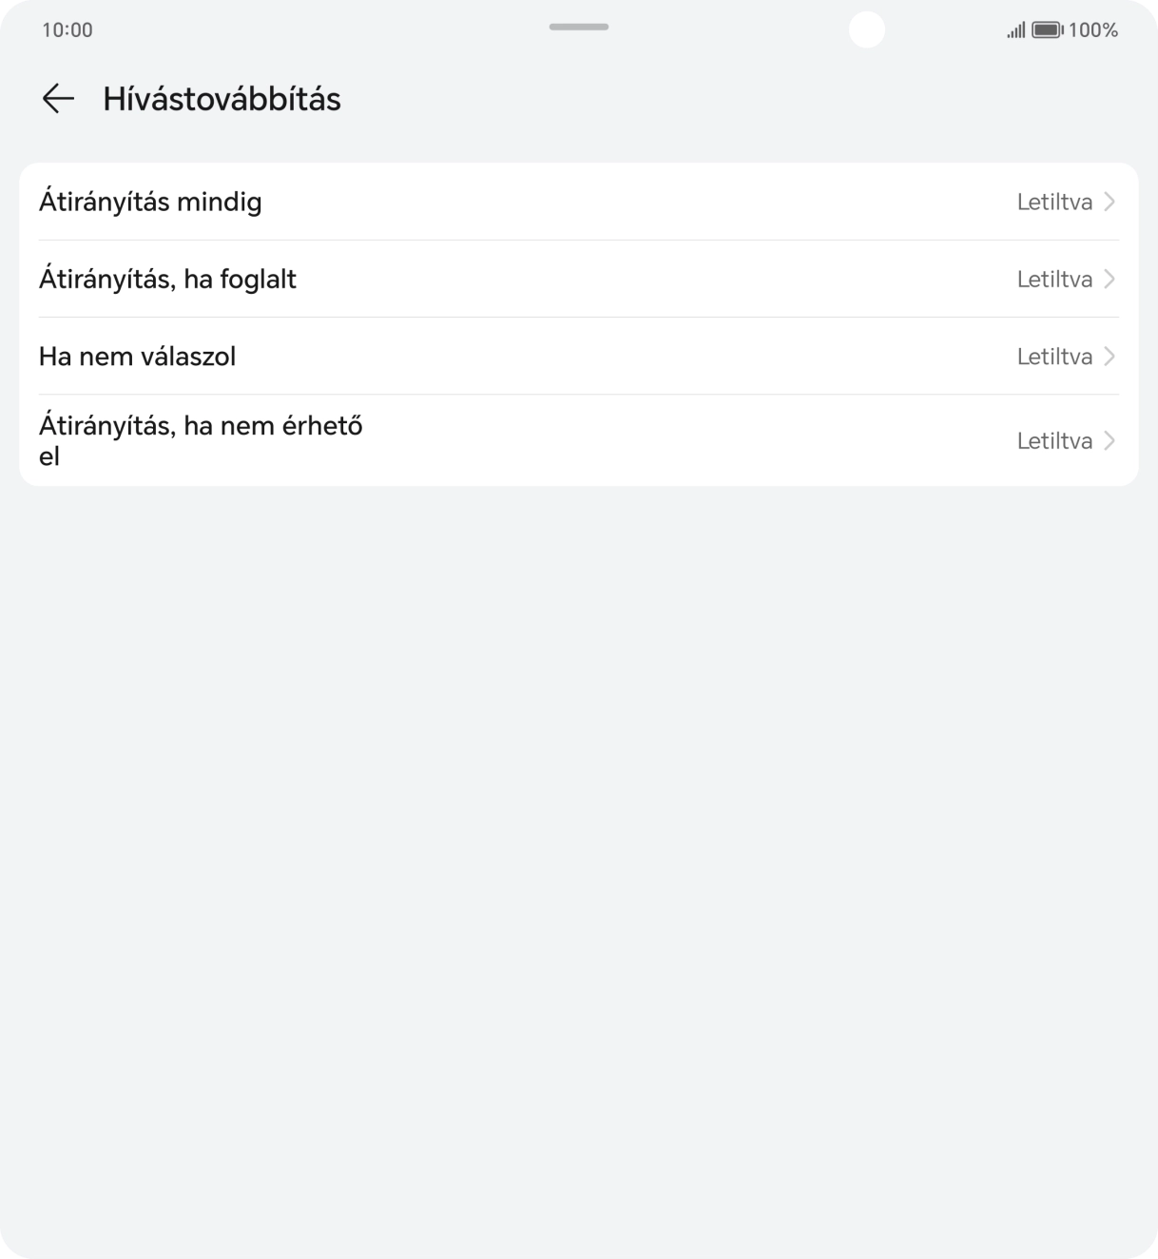1158x1259 pixels.
Task: Click the back arrow icon
Action: coord(58,98)
